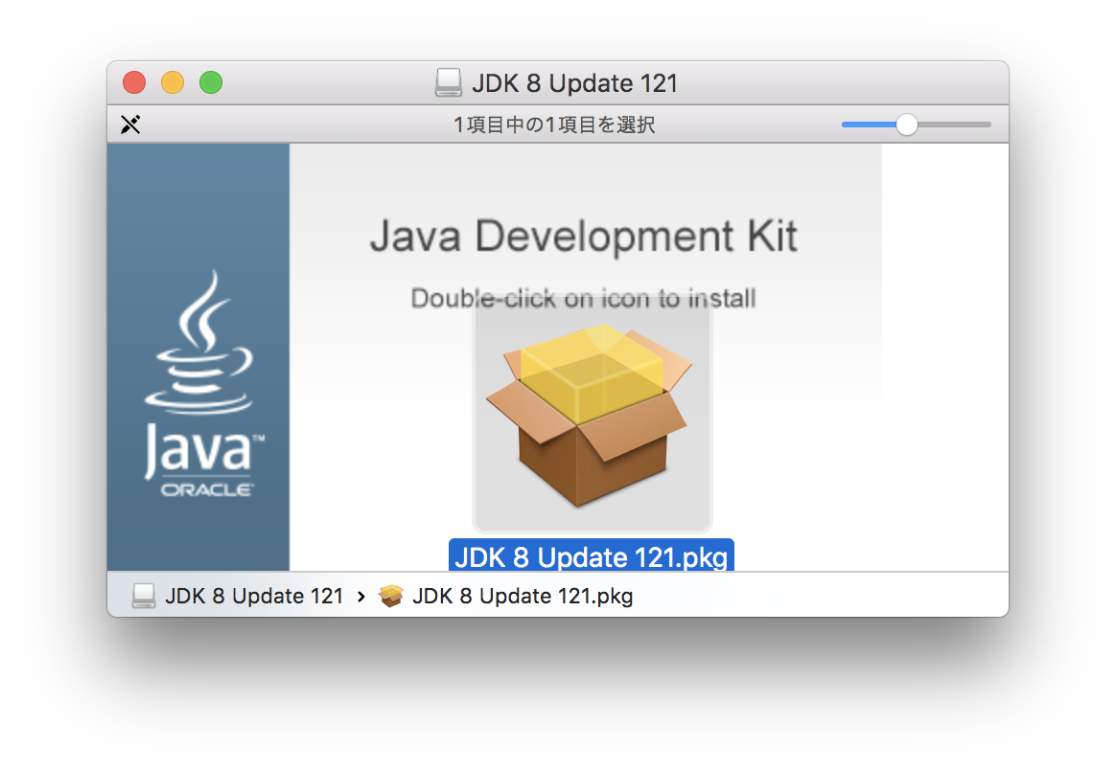Adjust the icon size slider handle

tap(906, 125)
